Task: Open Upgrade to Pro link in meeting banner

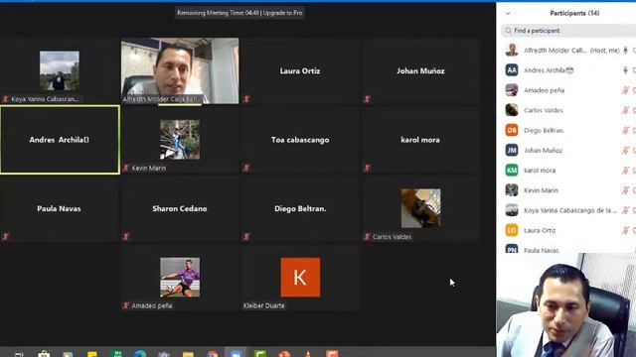Action: (x=282, y=13)
